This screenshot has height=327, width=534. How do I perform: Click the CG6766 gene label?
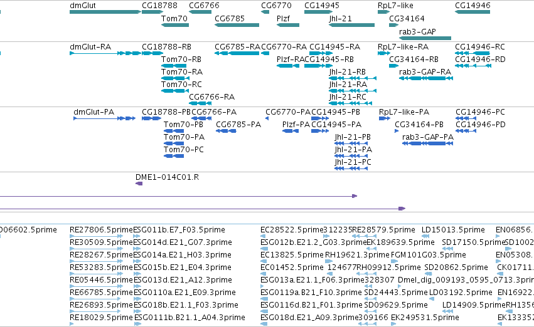[x=204, y=6]
